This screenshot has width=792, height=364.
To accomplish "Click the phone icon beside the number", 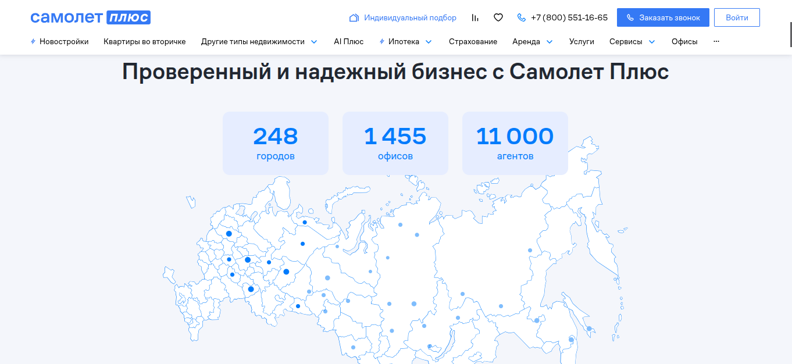I will click(522, 17).
